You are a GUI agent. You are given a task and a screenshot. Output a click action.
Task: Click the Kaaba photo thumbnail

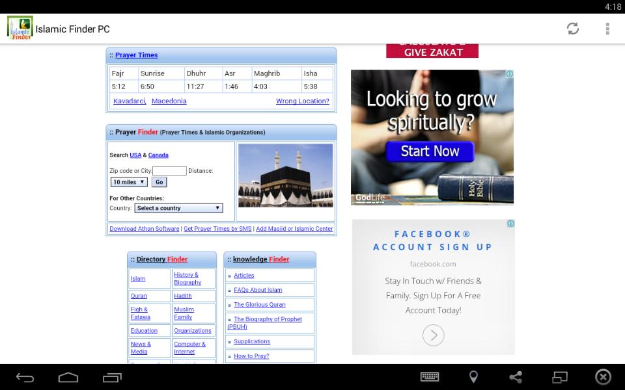coord(285,175)
